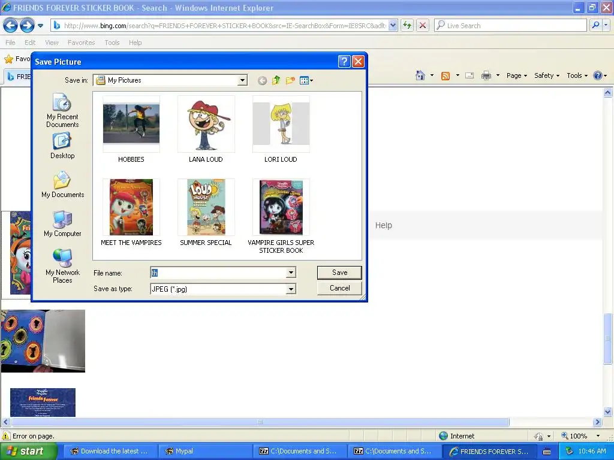Open search provider options dropdown
614x460 pixels.
pos(606,26)
